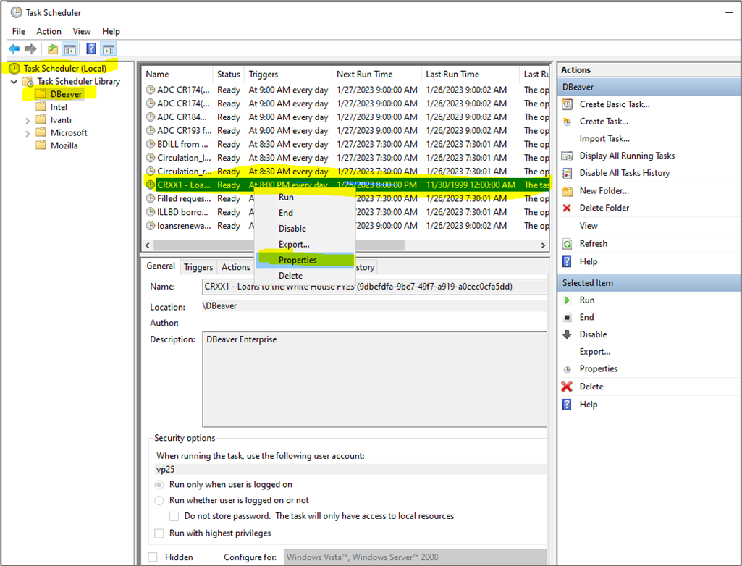Click the green Refresh icon
This screenshot has width=742, height=566.
pos(567,244)
